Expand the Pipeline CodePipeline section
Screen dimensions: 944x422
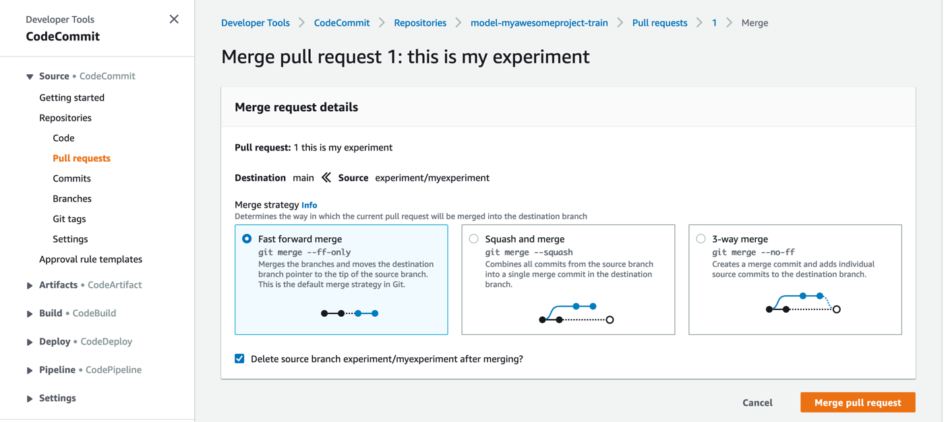tap(30, 370)
